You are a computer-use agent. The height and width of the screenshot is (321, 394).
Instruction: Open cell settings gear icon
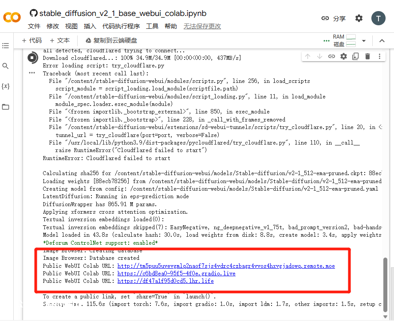343,56
